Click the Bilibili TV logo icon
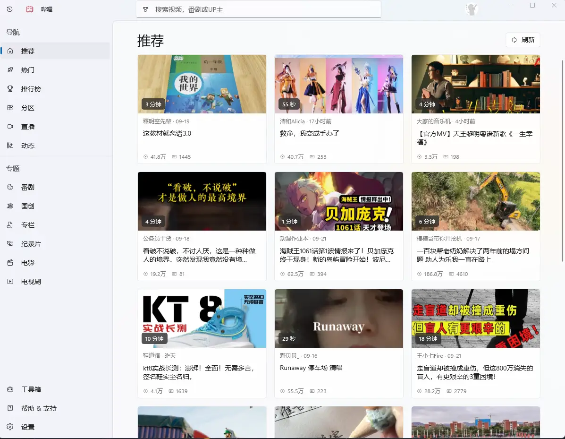The width and height of the screenshot is (565, 439). coord(30,9)
